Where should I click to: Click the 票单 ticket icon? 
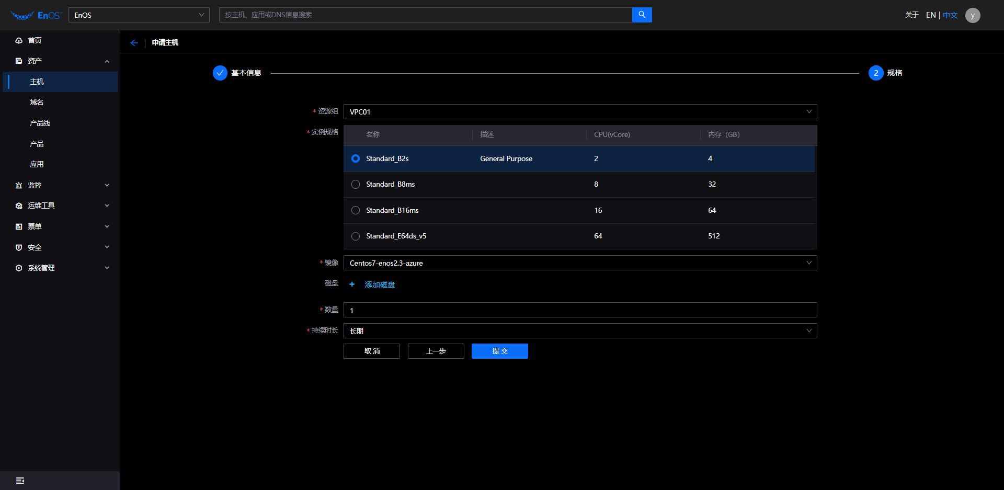[x=19, y=226]
